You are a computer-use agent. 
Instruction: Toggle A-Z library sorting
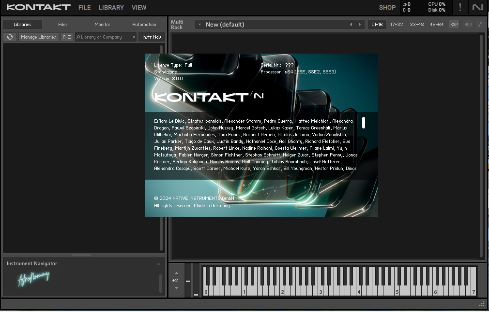(67, 37)
